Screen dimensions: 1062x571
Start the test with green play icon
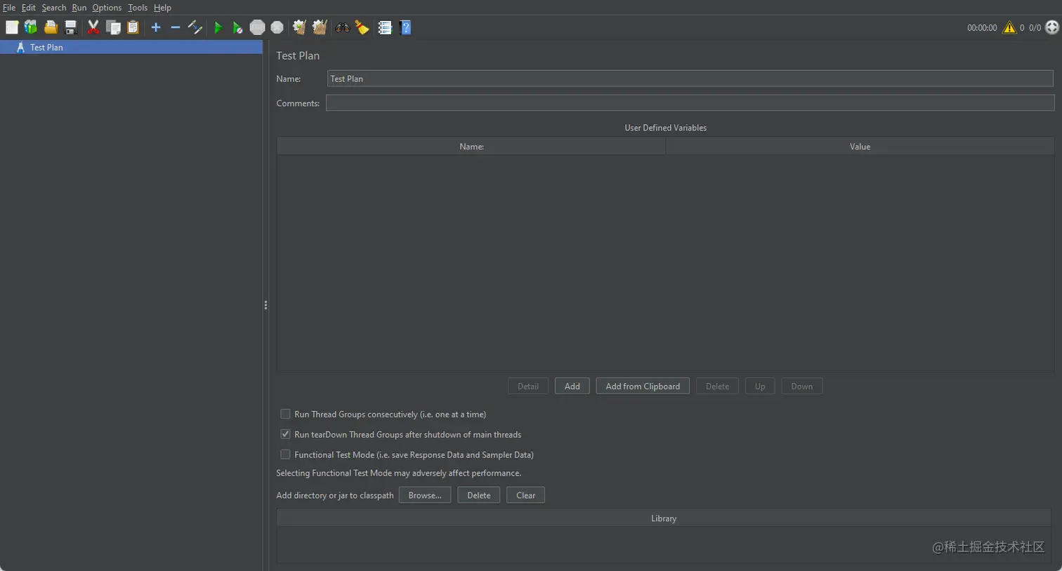pyautogui.click(x=218, y=27)
